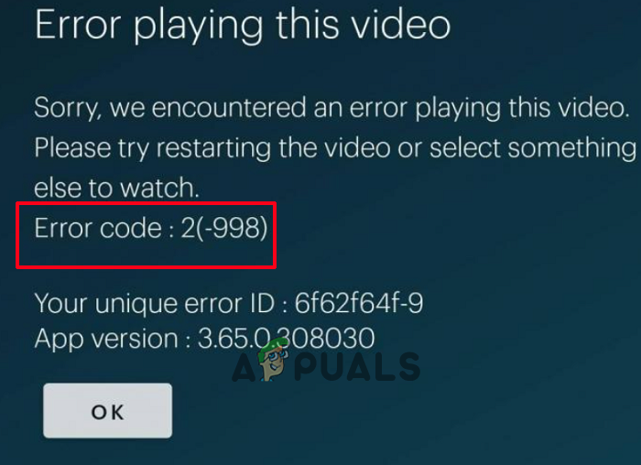Select the app version number 3.65.0.308030
This screenshot has height=465, width=641.
[286, 339]
